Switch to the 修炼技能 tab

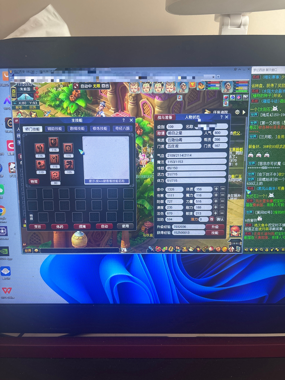coord(100,128)
